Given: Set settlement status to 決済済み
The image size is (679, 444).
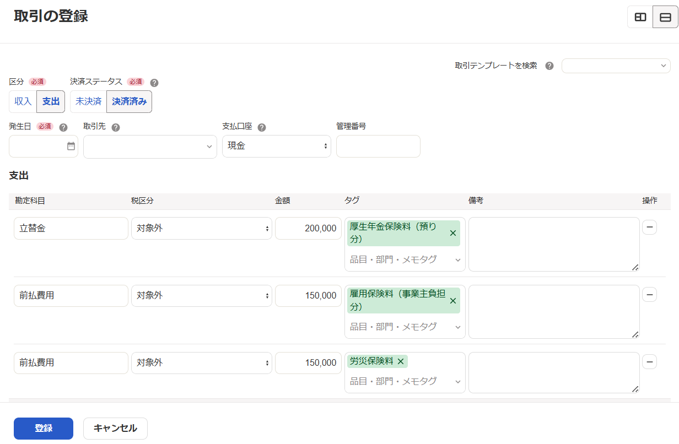Looking at the screenshot, I should [129, 101].
